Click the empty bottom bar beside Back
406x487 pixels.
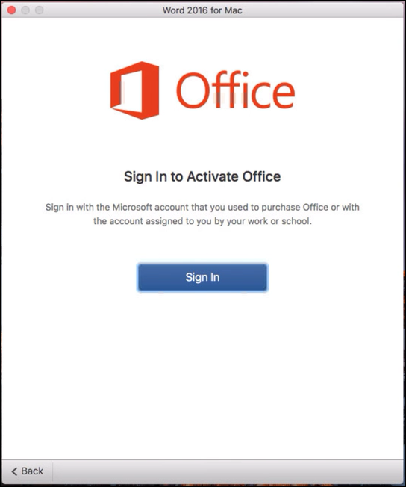228,471
